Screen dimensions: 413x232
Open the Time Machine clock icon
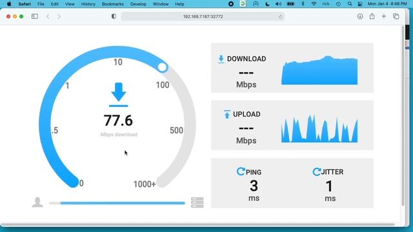pyautogui.click(x=338, y=4)
